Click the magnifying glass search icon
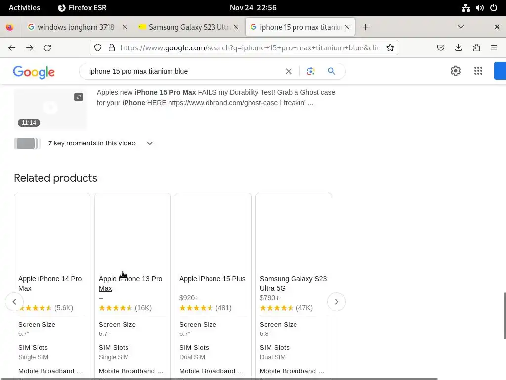 point(331,71)
